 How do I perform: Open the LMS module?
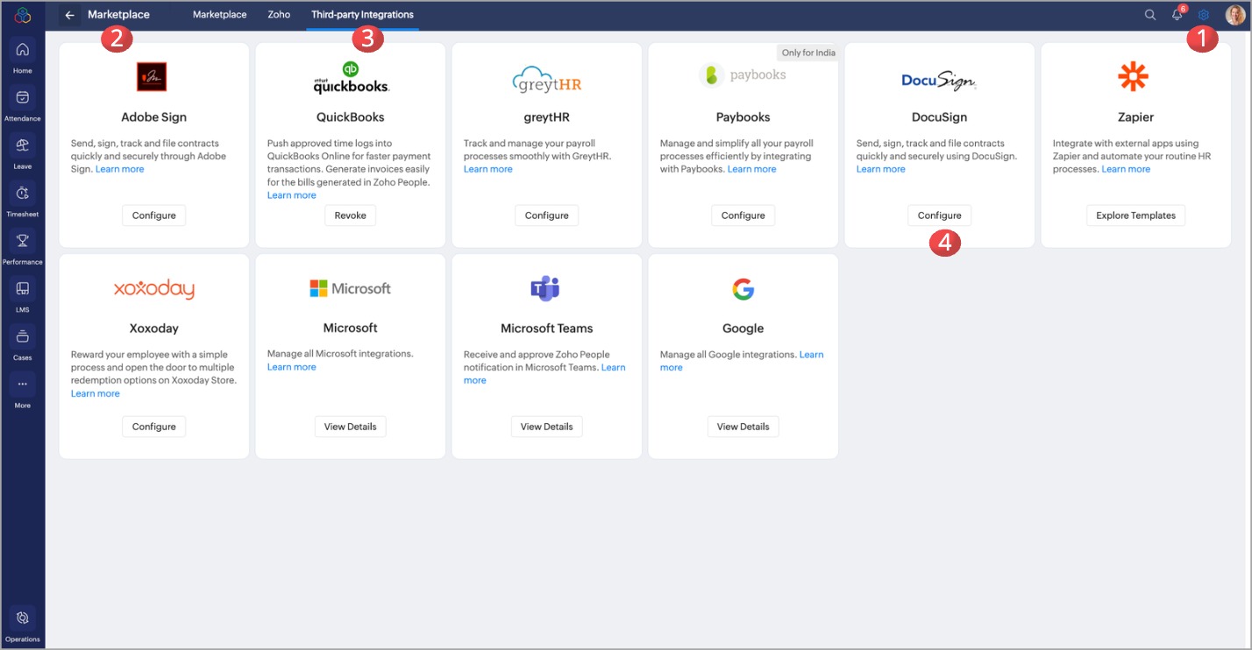[x=23, y=294]
